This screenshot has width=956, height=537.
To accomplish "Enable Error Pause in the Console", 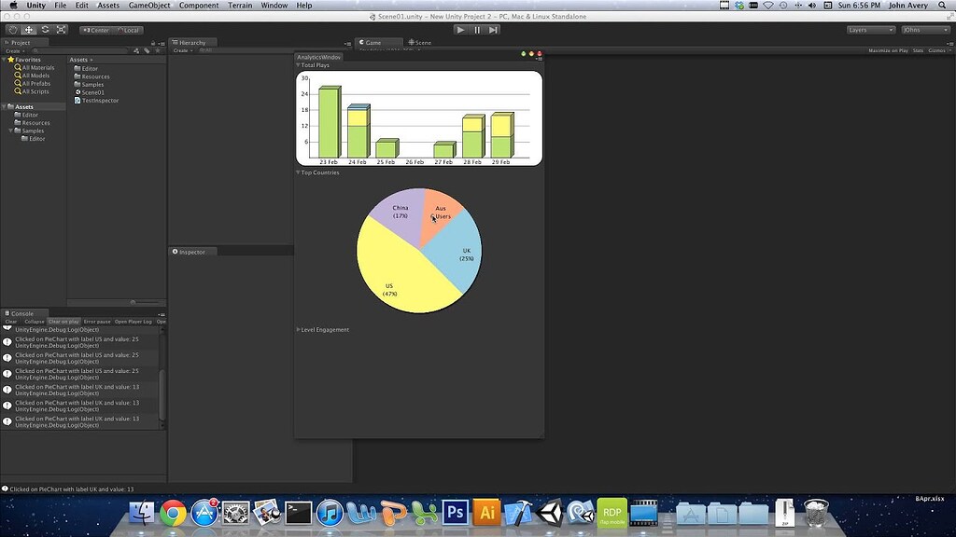I will point(97,320).
